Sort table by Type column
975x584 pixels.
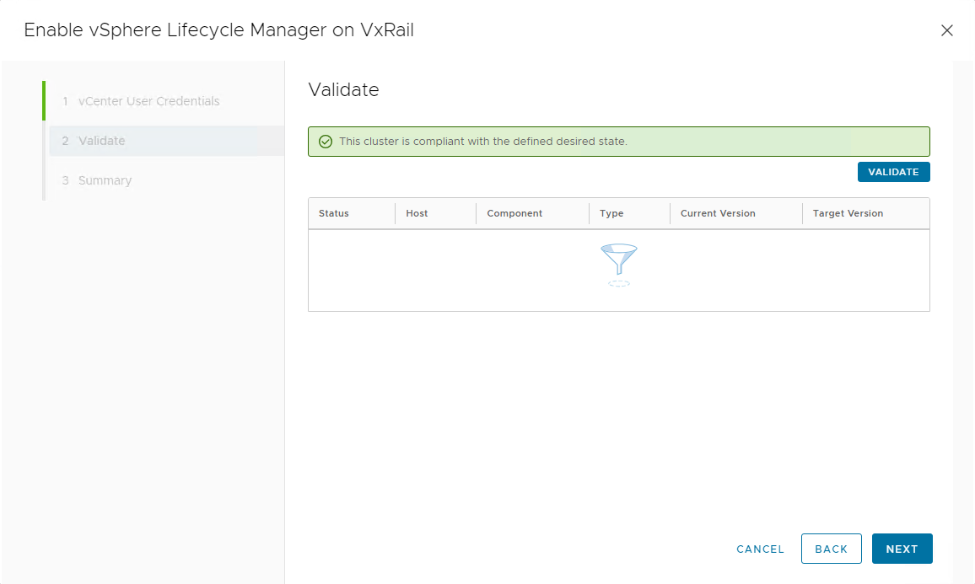tap(611, 213)
